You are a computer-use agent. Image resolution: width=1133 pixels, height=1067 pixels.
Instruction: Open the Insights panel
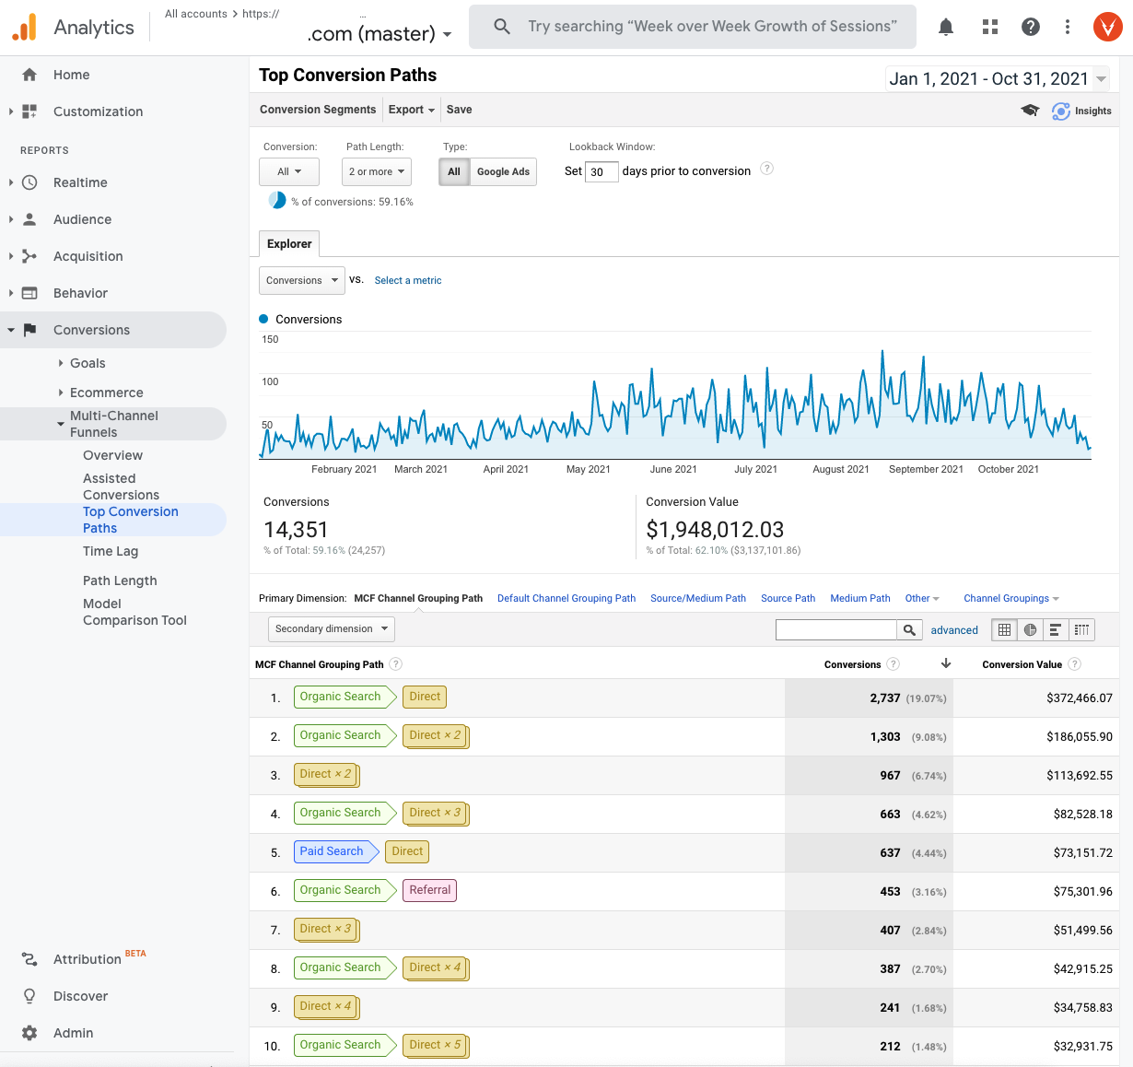click(1081, 111)
